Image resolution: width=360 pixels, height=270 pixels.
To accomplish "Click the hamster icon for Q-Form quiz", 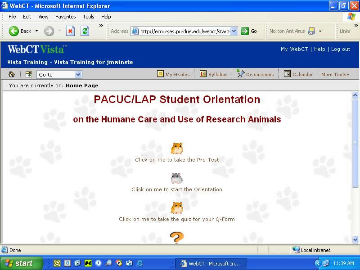I will [x=177, y=208].
